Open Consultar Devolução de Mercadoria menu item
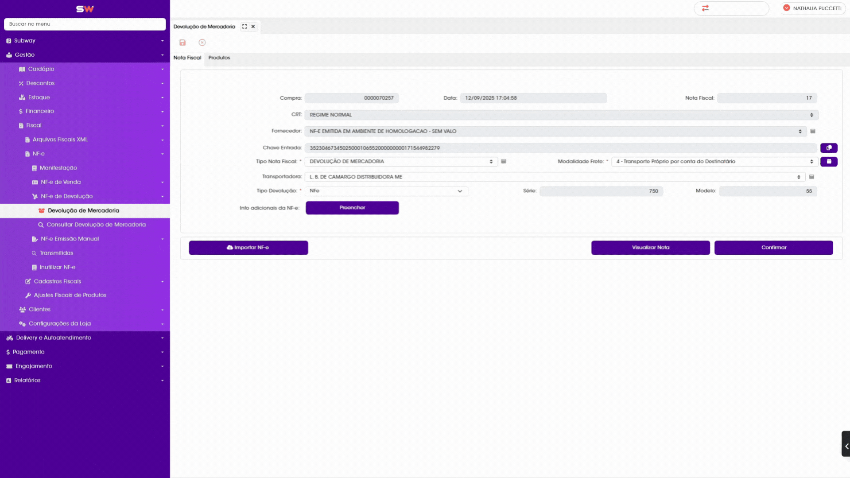 coord(96,225)
